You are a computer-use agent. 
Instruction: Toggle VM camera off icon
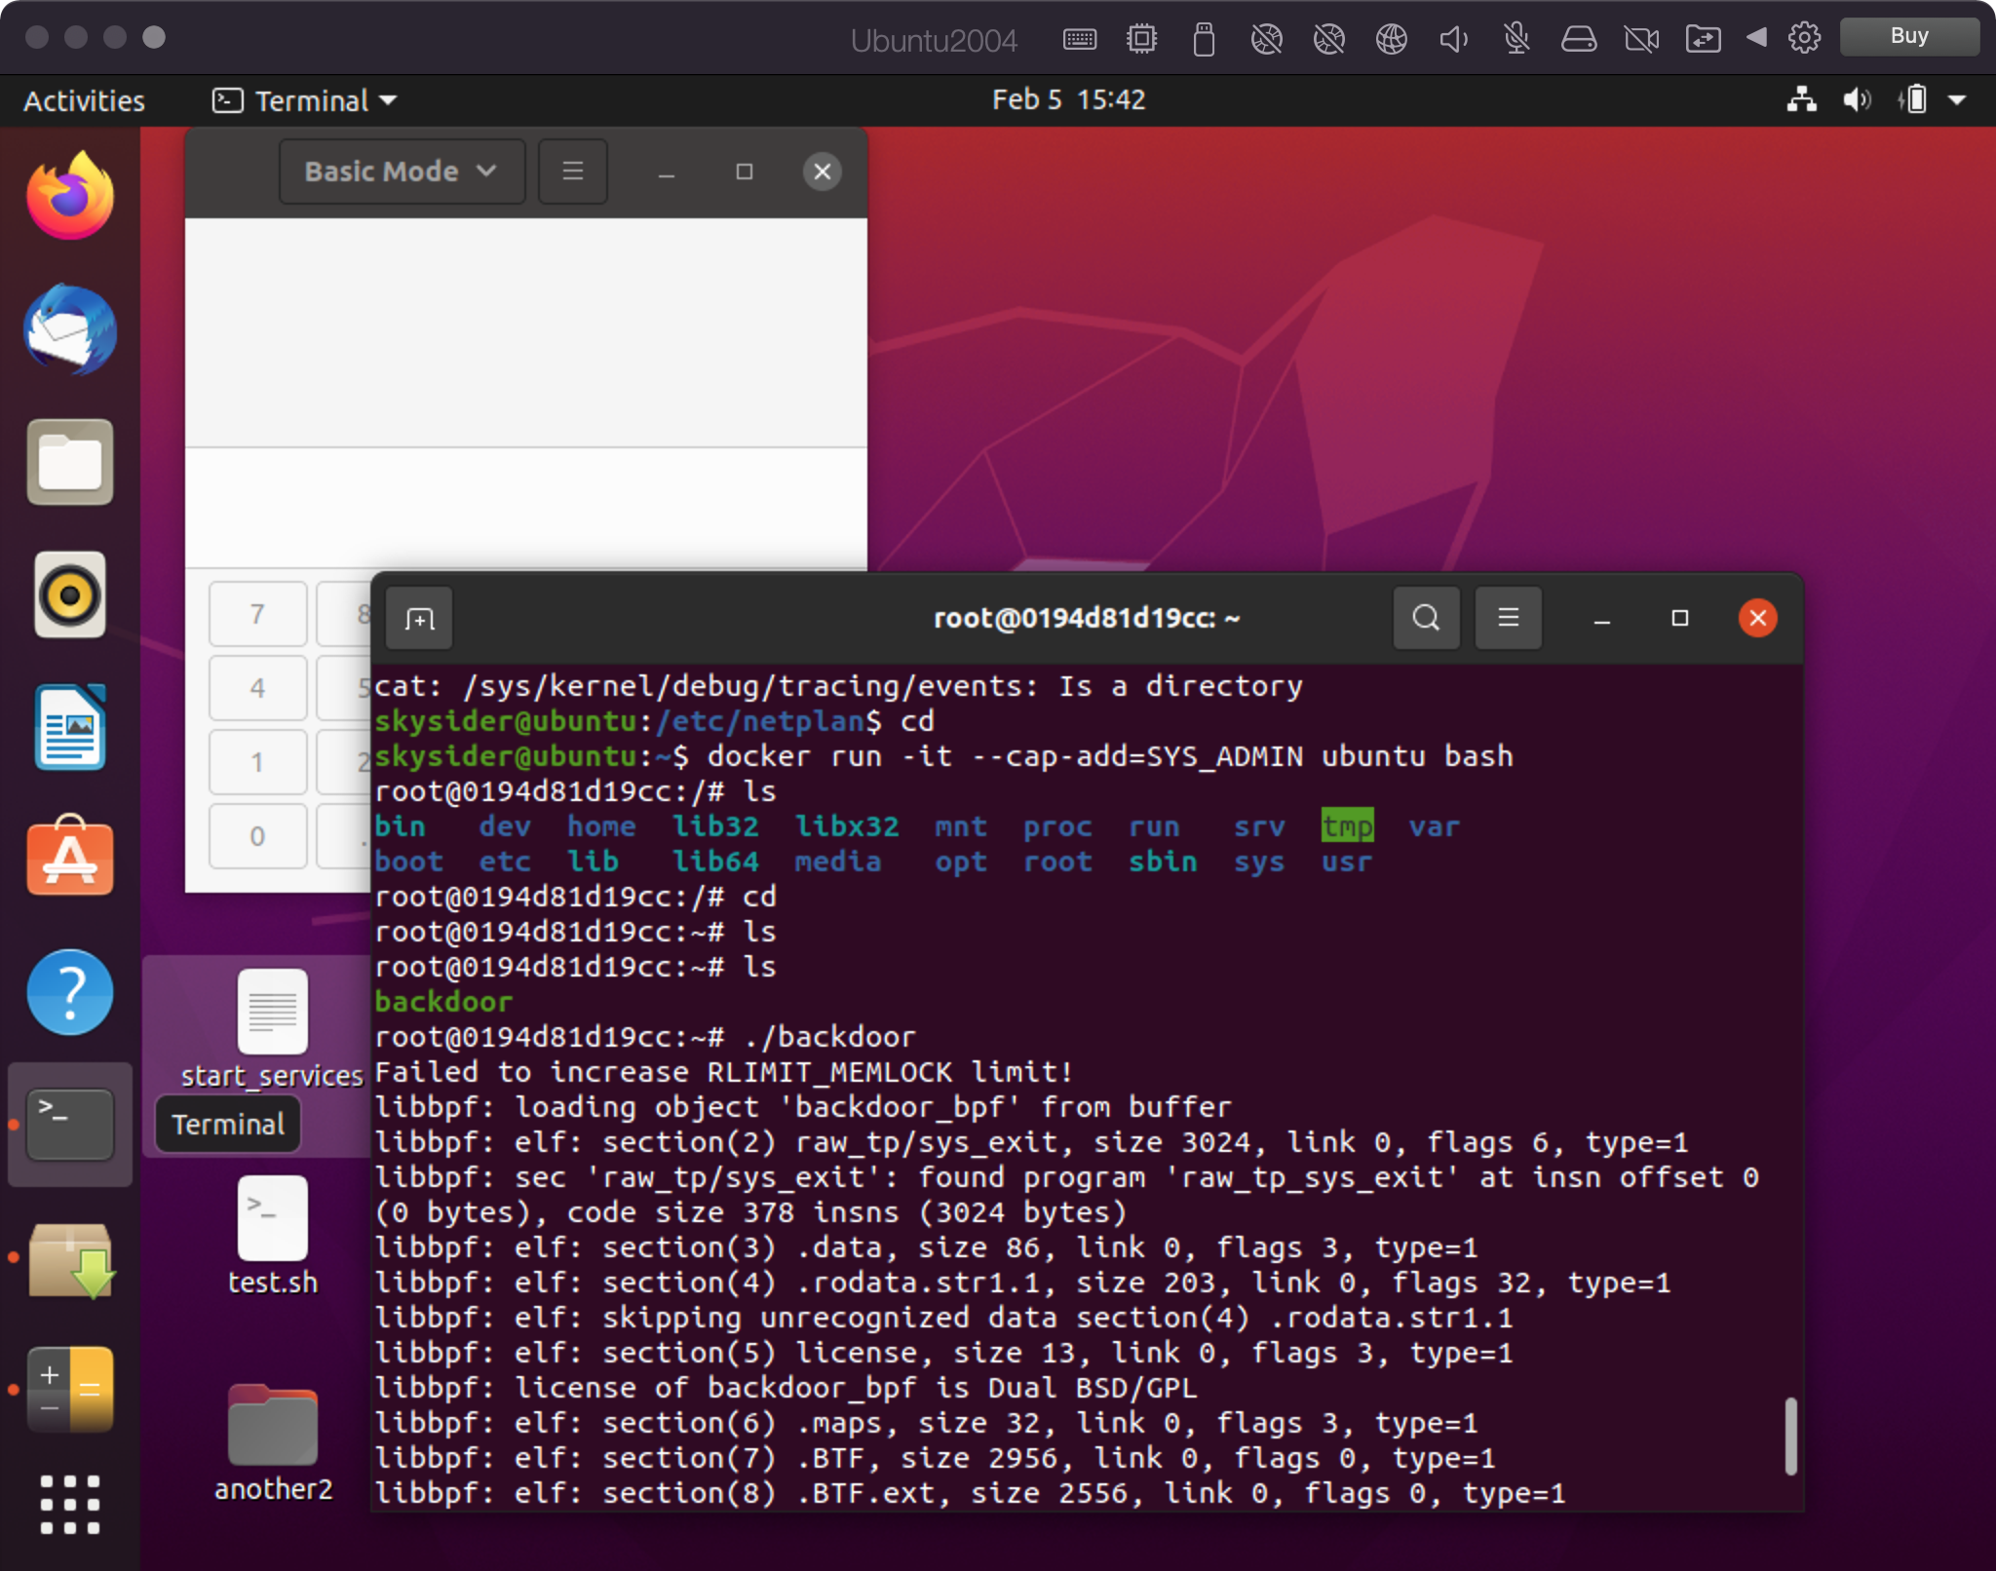point(1641,39)
